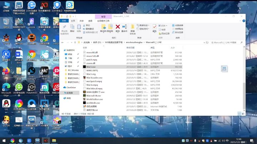Click the Refresh button beside address bar
The height and width of the screenshot is (144, 257).
tap(207, 42)
